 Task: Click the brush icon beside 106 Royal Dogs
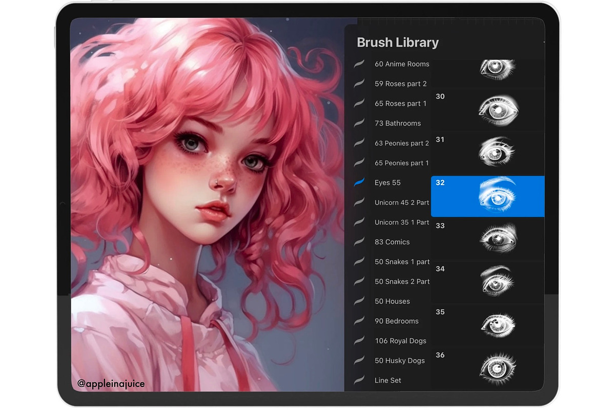(x=359, y=340)
